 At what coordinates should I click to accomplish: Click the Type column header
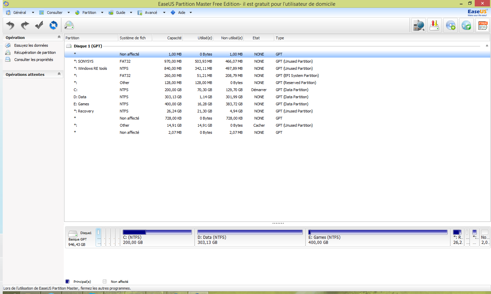[x=382, y=38]
